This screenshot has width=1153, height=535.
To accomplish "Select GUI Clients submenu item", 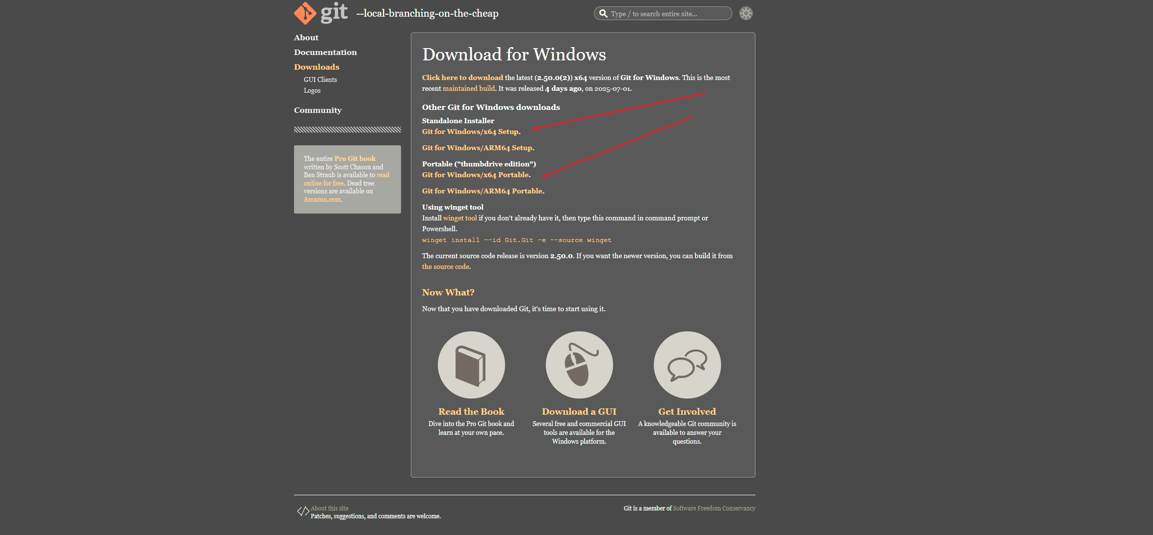I will click(320, 80).
